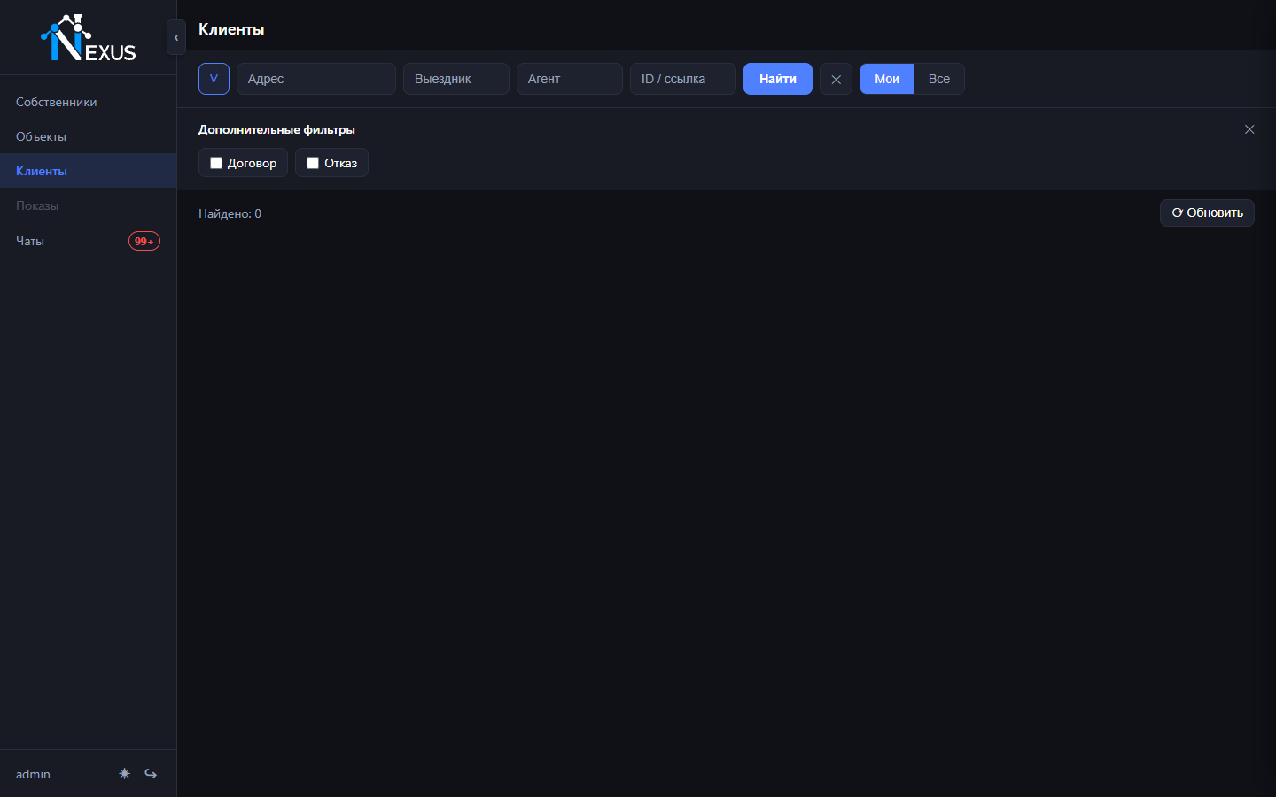1276x797 pixels.
Task: Collapse additional filters using the V button
Action: [214, 79]
